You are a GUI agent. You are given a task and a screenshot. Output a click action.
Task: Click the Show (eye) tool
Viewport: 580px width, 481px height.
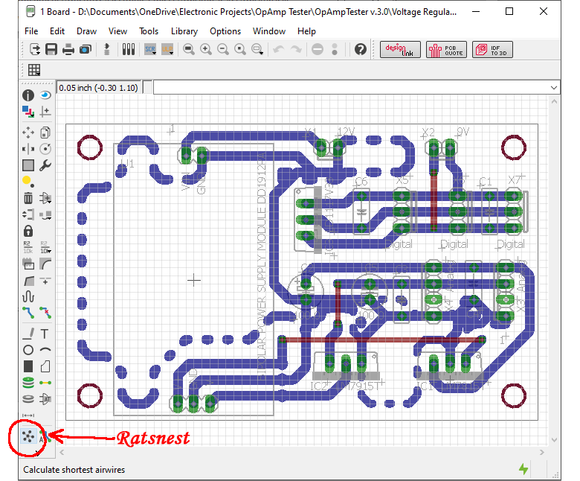[x=45, y=95]
